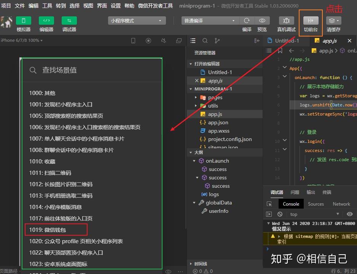Open Untitled-1 in open editors list
This screenshot has width=357, height=274.
point(220,72)
